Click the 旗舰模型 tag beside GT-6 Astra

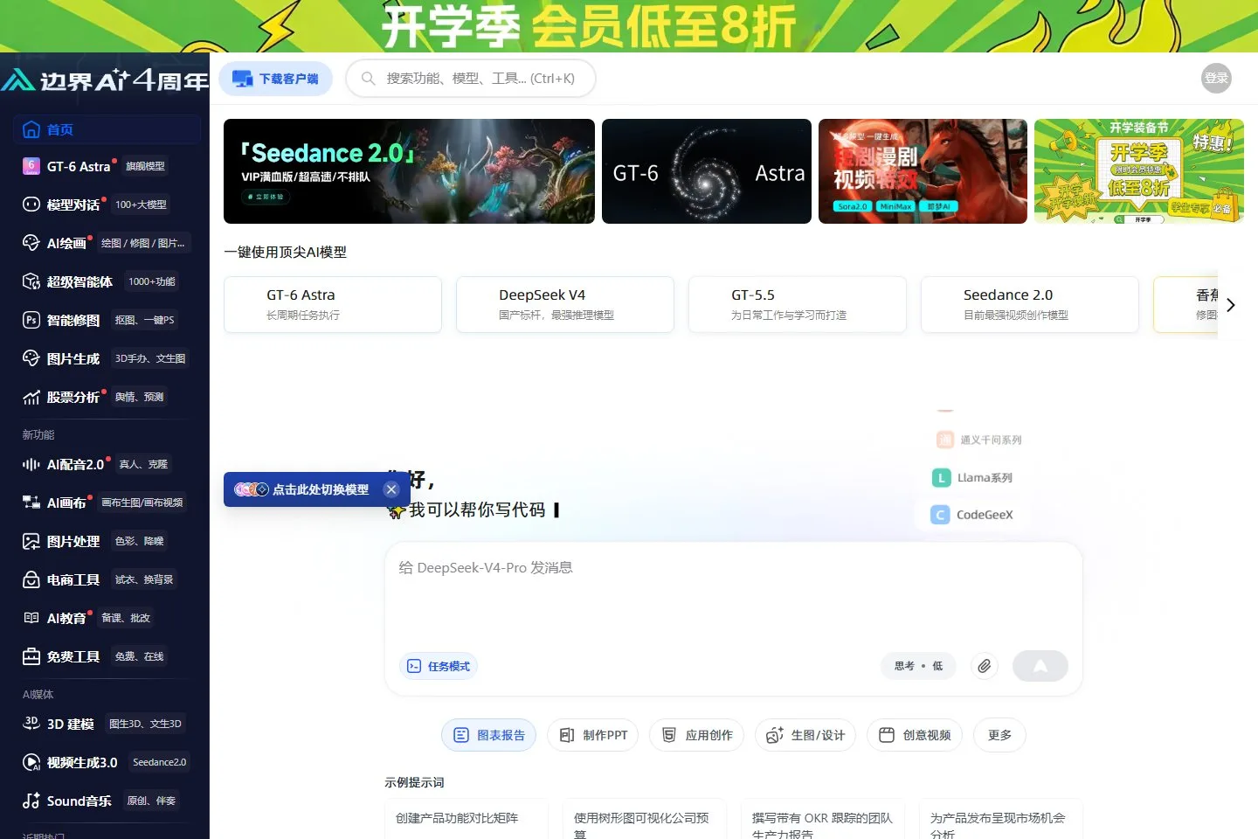(145, 166)
